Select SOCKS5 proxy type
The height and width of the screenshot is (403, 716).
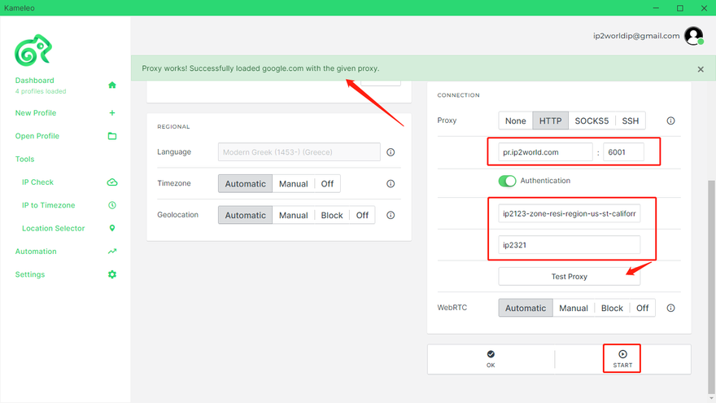click(x=592, y=120)
